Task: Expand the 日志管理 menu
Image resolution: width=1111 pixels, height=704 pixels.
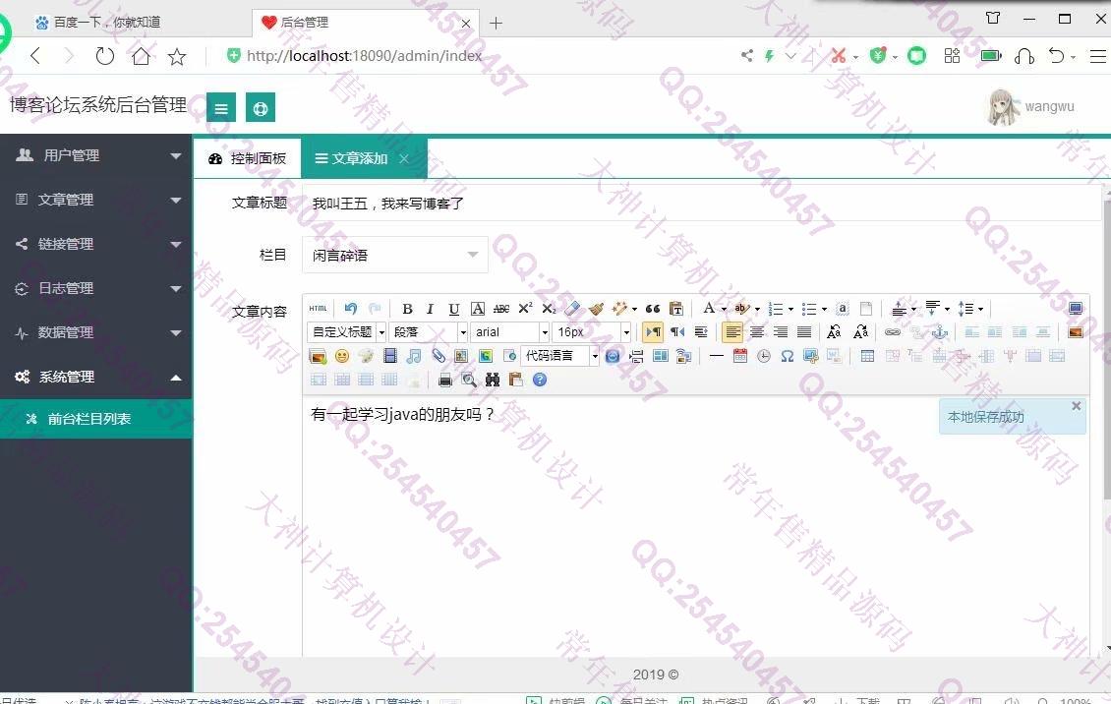Action: point(96,288)
